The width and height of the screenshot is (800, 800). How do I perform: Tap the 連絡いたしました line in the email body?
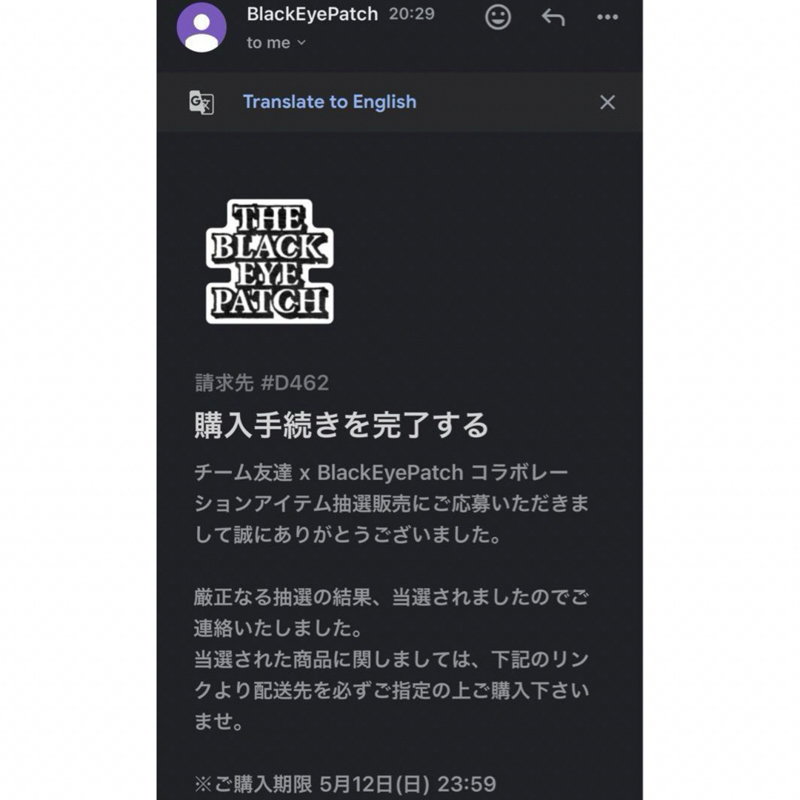pos(278,628)
